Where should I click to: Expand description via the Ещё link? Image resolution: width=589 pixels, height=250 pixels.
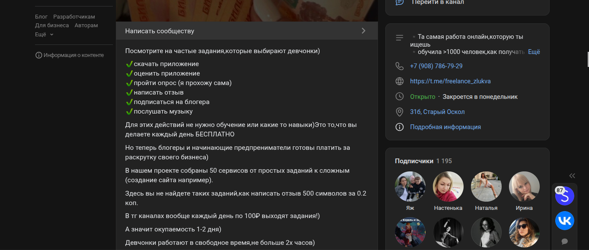tap(534, 52)
